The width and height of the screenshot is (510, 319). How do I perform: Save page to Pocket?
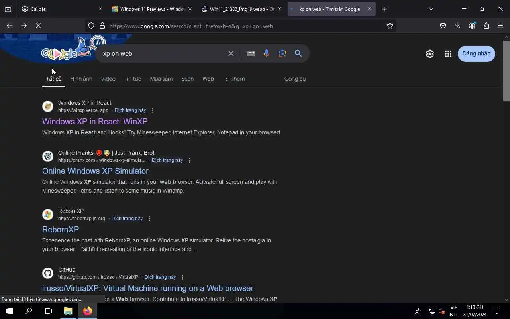pyautogui.click(x=443, y=26)
